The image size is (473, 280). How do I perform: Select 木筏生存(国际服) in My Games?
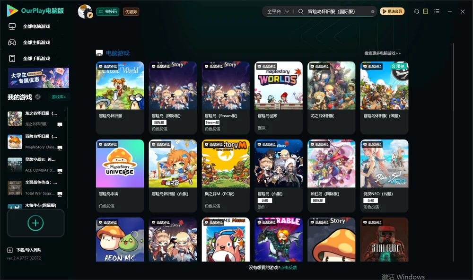tap(36, 206)
